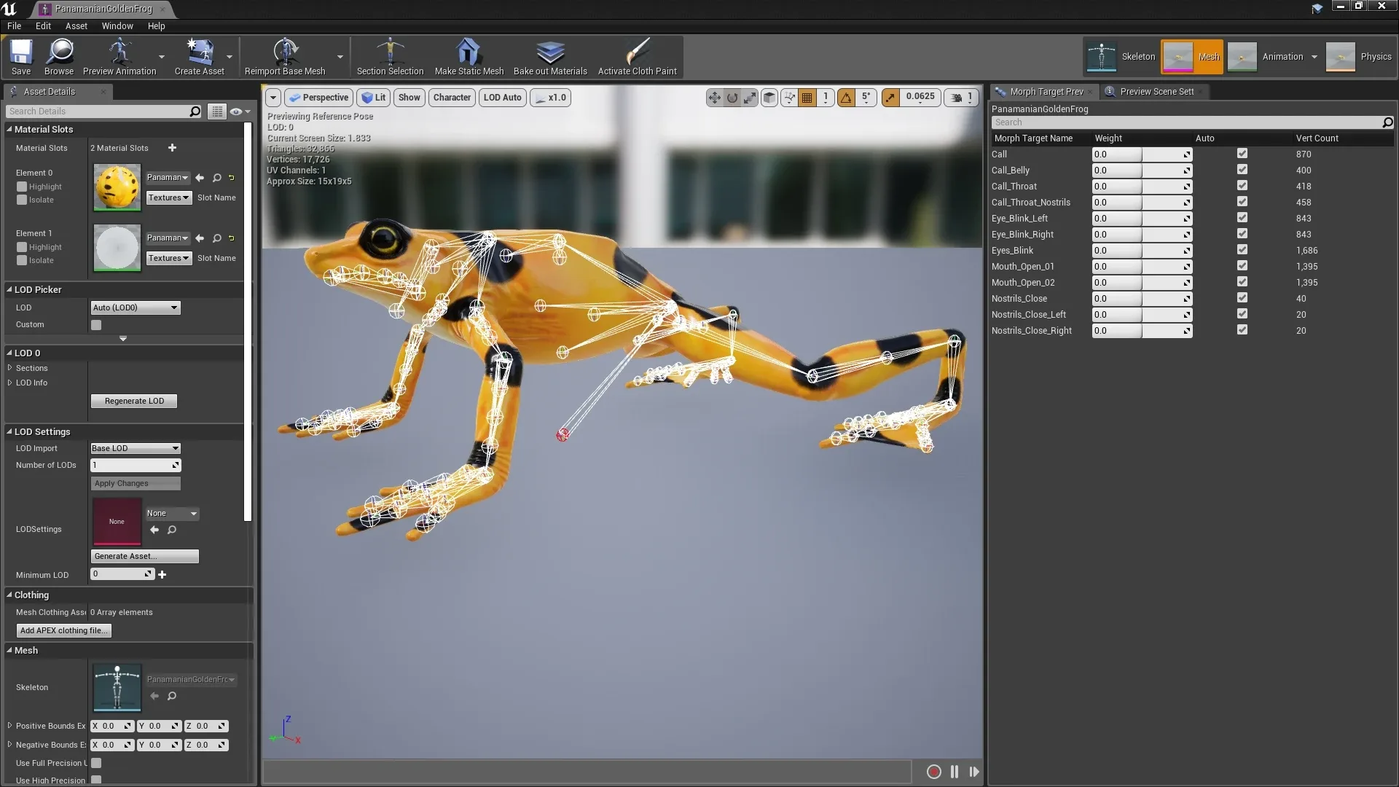Activate the Section Selection tool

pos(390,57)
